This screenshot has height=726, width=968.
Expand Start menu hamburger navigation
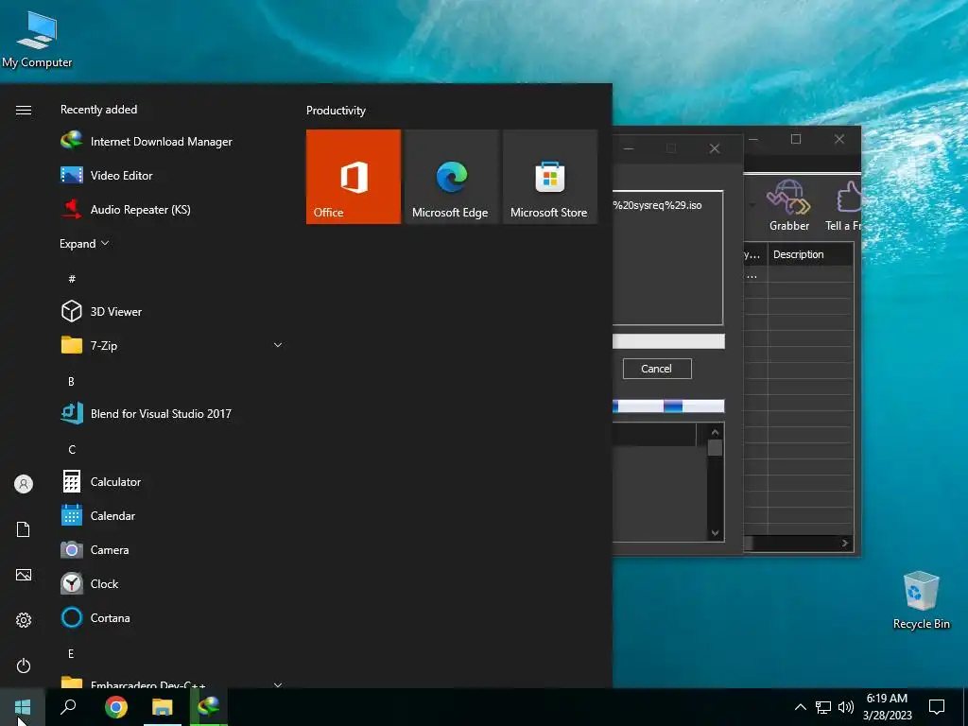pyautogui.click(x=24, y=110)
